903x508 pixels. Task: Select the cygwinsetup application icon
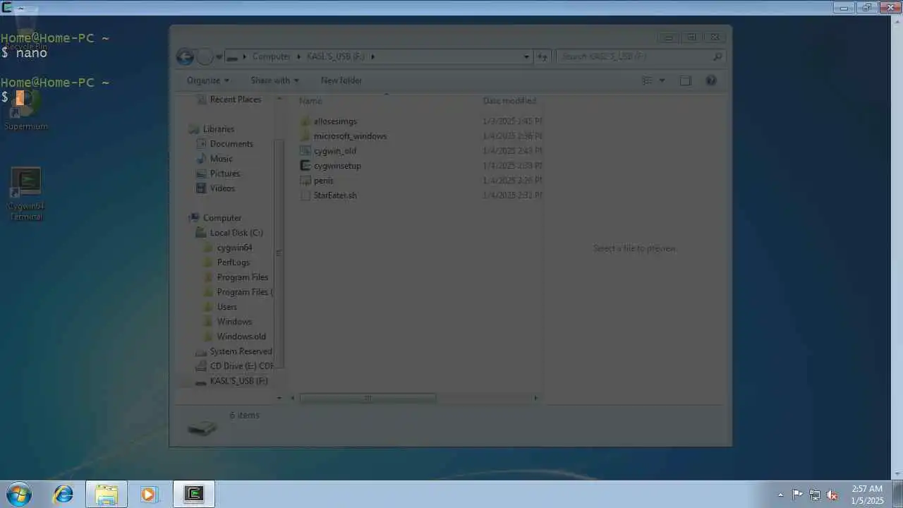pos(305,166)
